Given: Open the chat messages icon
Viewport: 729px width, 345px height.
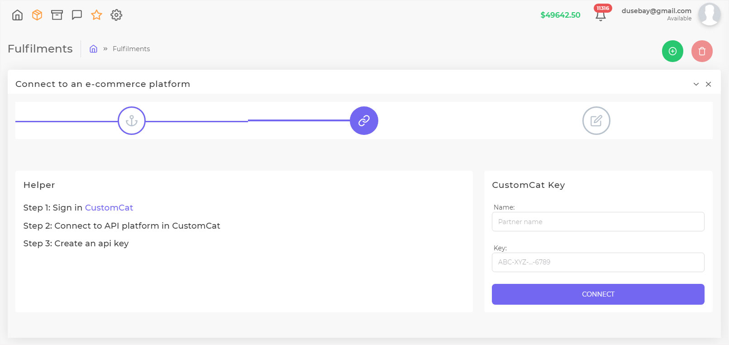Looking at the screenshot, I should coord(77,15).
